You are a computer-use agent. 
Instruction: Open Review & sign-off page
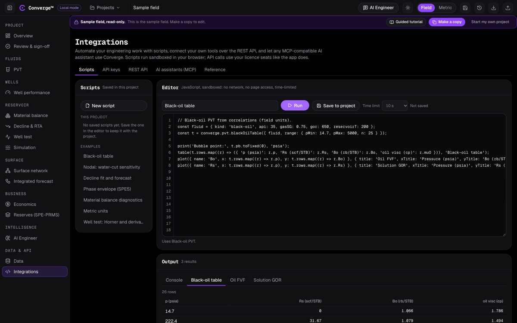tap(35, 46)
